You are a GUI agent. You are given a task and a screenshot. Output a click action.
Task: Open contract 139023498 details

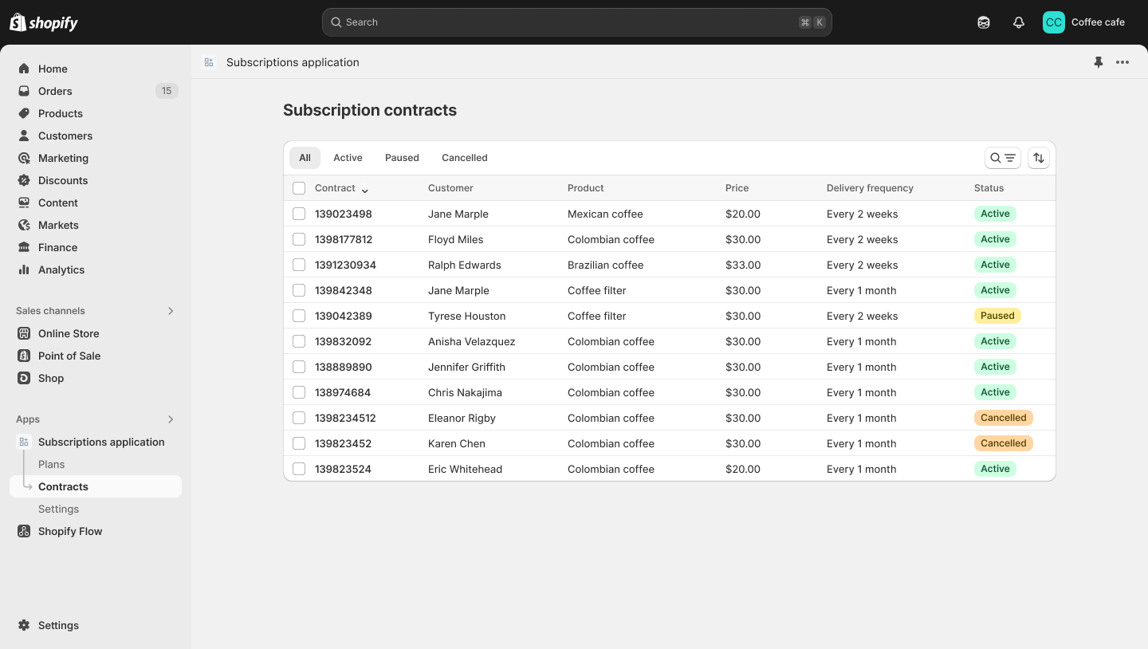pyautogui.click(x=344, y=214)
